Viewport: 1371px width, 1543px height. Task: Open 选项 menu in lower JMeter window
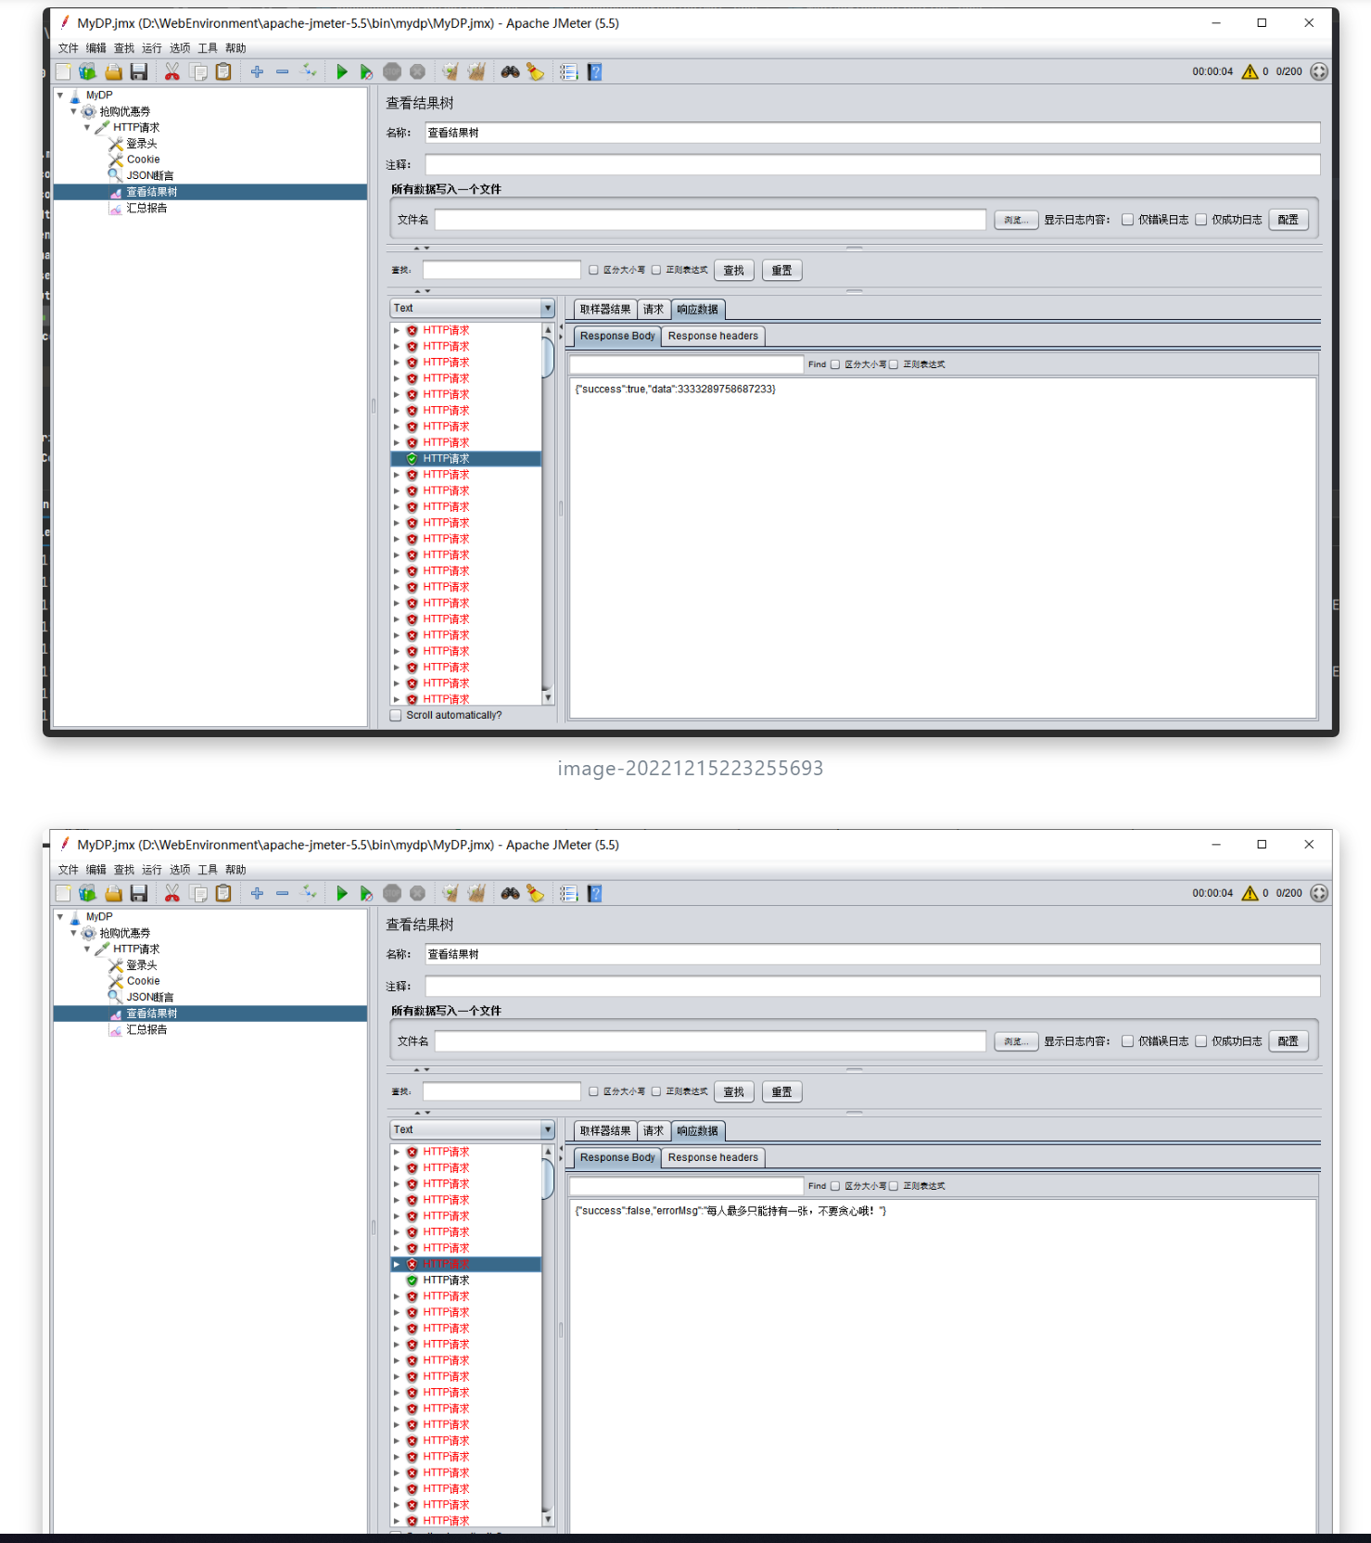[180, 870]
